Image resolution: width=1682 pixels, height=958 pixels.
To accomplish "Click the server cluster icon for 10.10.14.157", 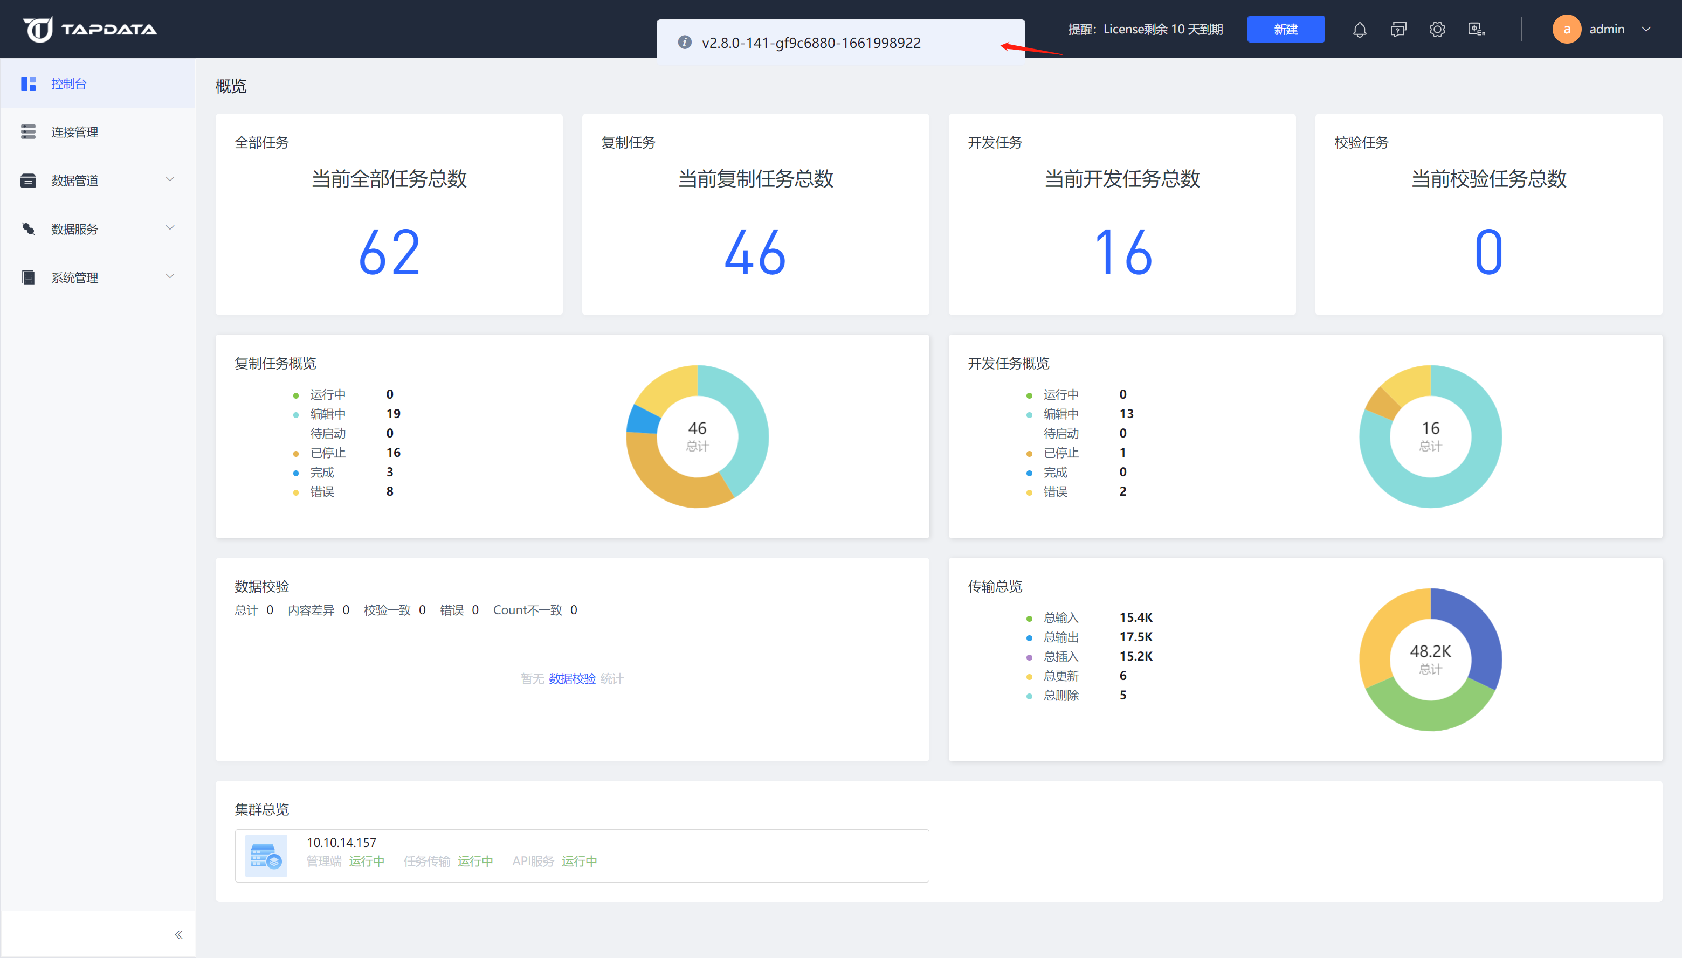I will click(x=266, y=856).
